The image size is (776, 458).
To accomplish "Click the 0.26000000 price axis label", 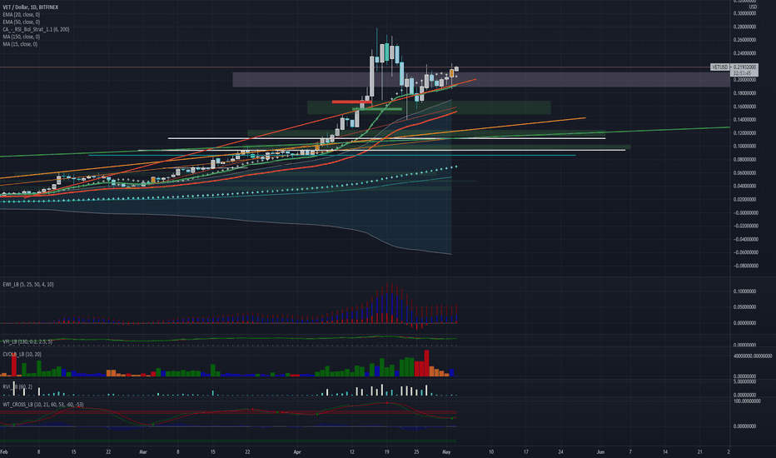I will click(x=744, y=40).
